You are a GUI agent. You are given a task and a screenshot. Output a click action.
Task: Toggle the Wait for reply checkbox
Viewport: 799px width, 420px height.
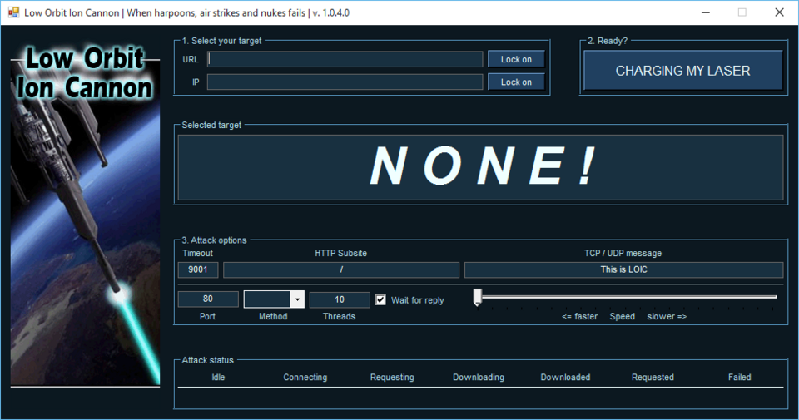pos(380,300)
